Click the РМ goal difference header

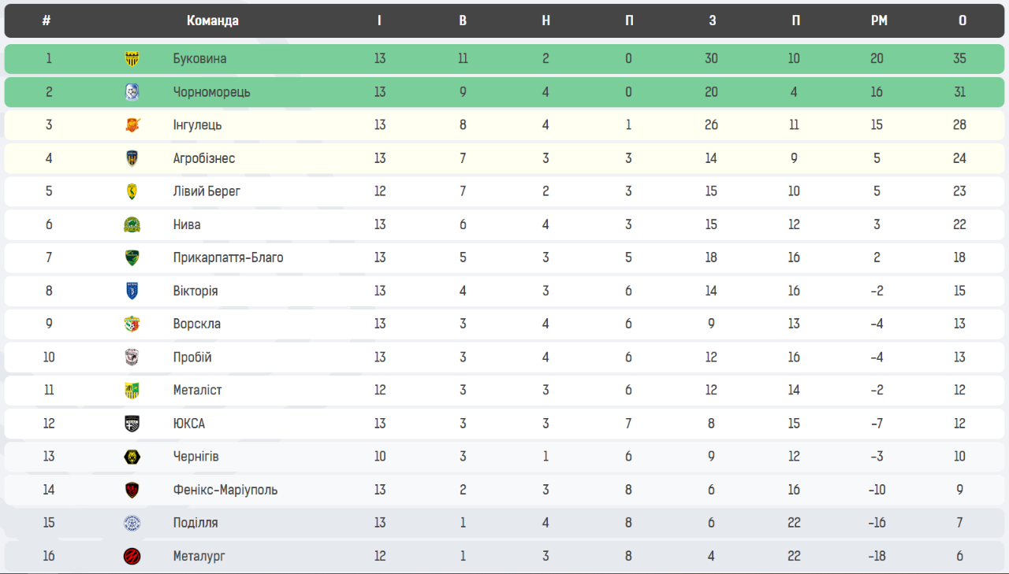[879, 21]
